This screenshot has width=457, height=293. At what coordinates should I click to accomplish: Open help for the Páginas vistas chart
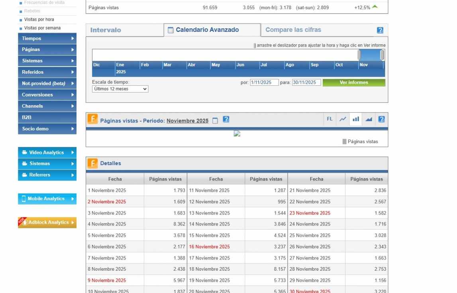(381, 119)
